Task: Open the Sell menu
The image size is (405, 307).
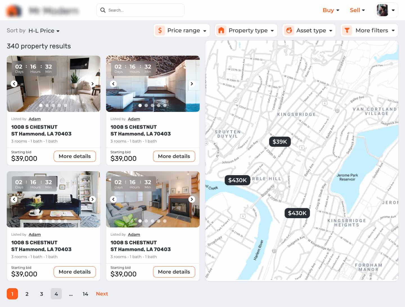Action: tap(357, 10)
